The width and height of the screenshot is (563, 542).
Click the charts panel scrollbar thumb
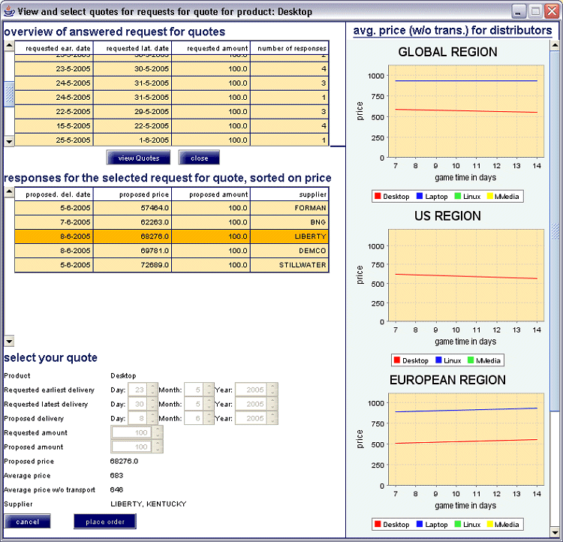point(555,230)
